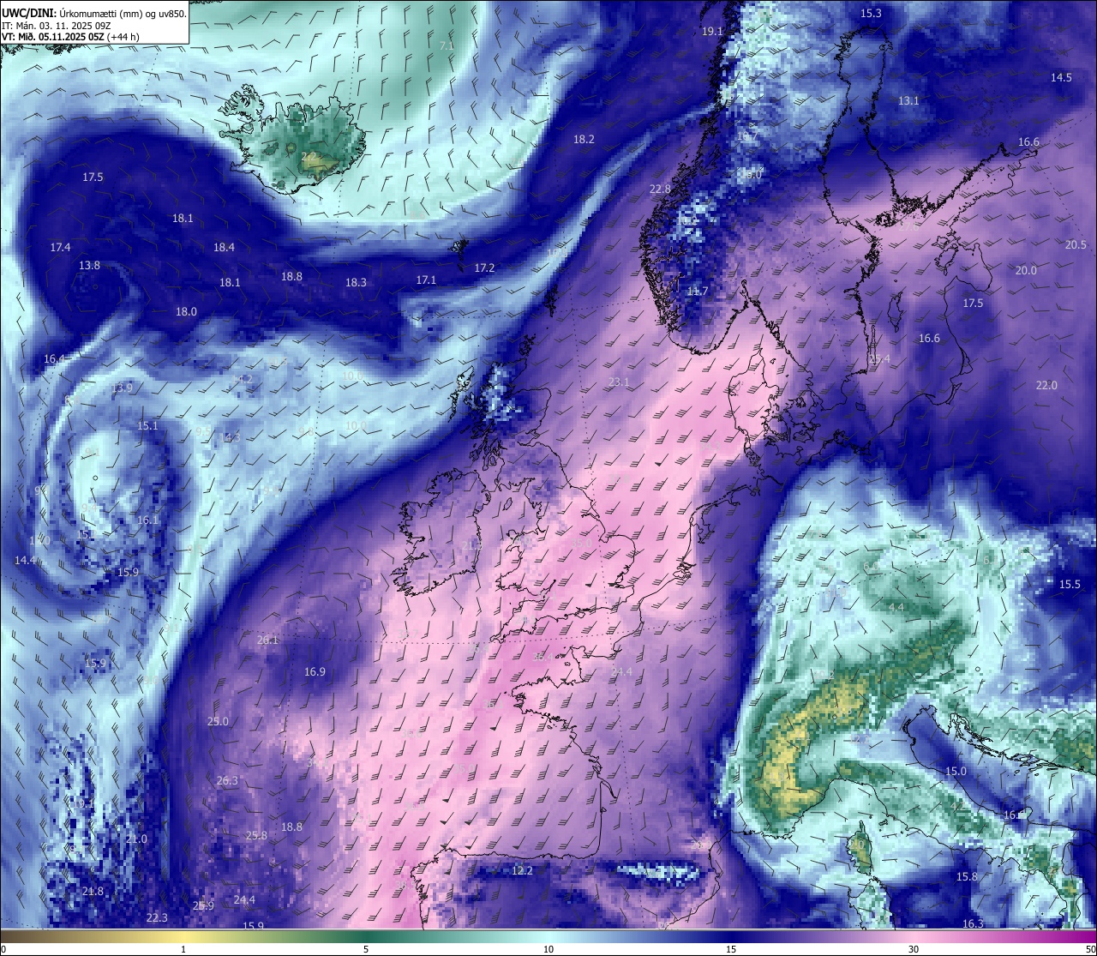The image size is (1097, 956).
Task: Select the 25.9 value near the lower edge
Action: click(203, 905)
